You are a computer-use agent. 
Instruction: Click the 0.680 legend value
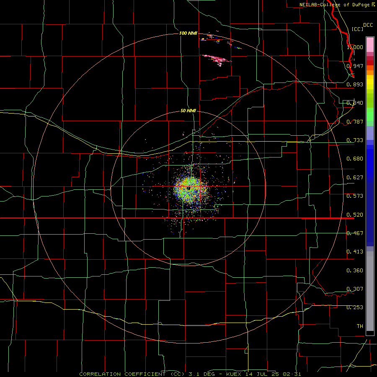pyautogui.click(x=355, y=159)
